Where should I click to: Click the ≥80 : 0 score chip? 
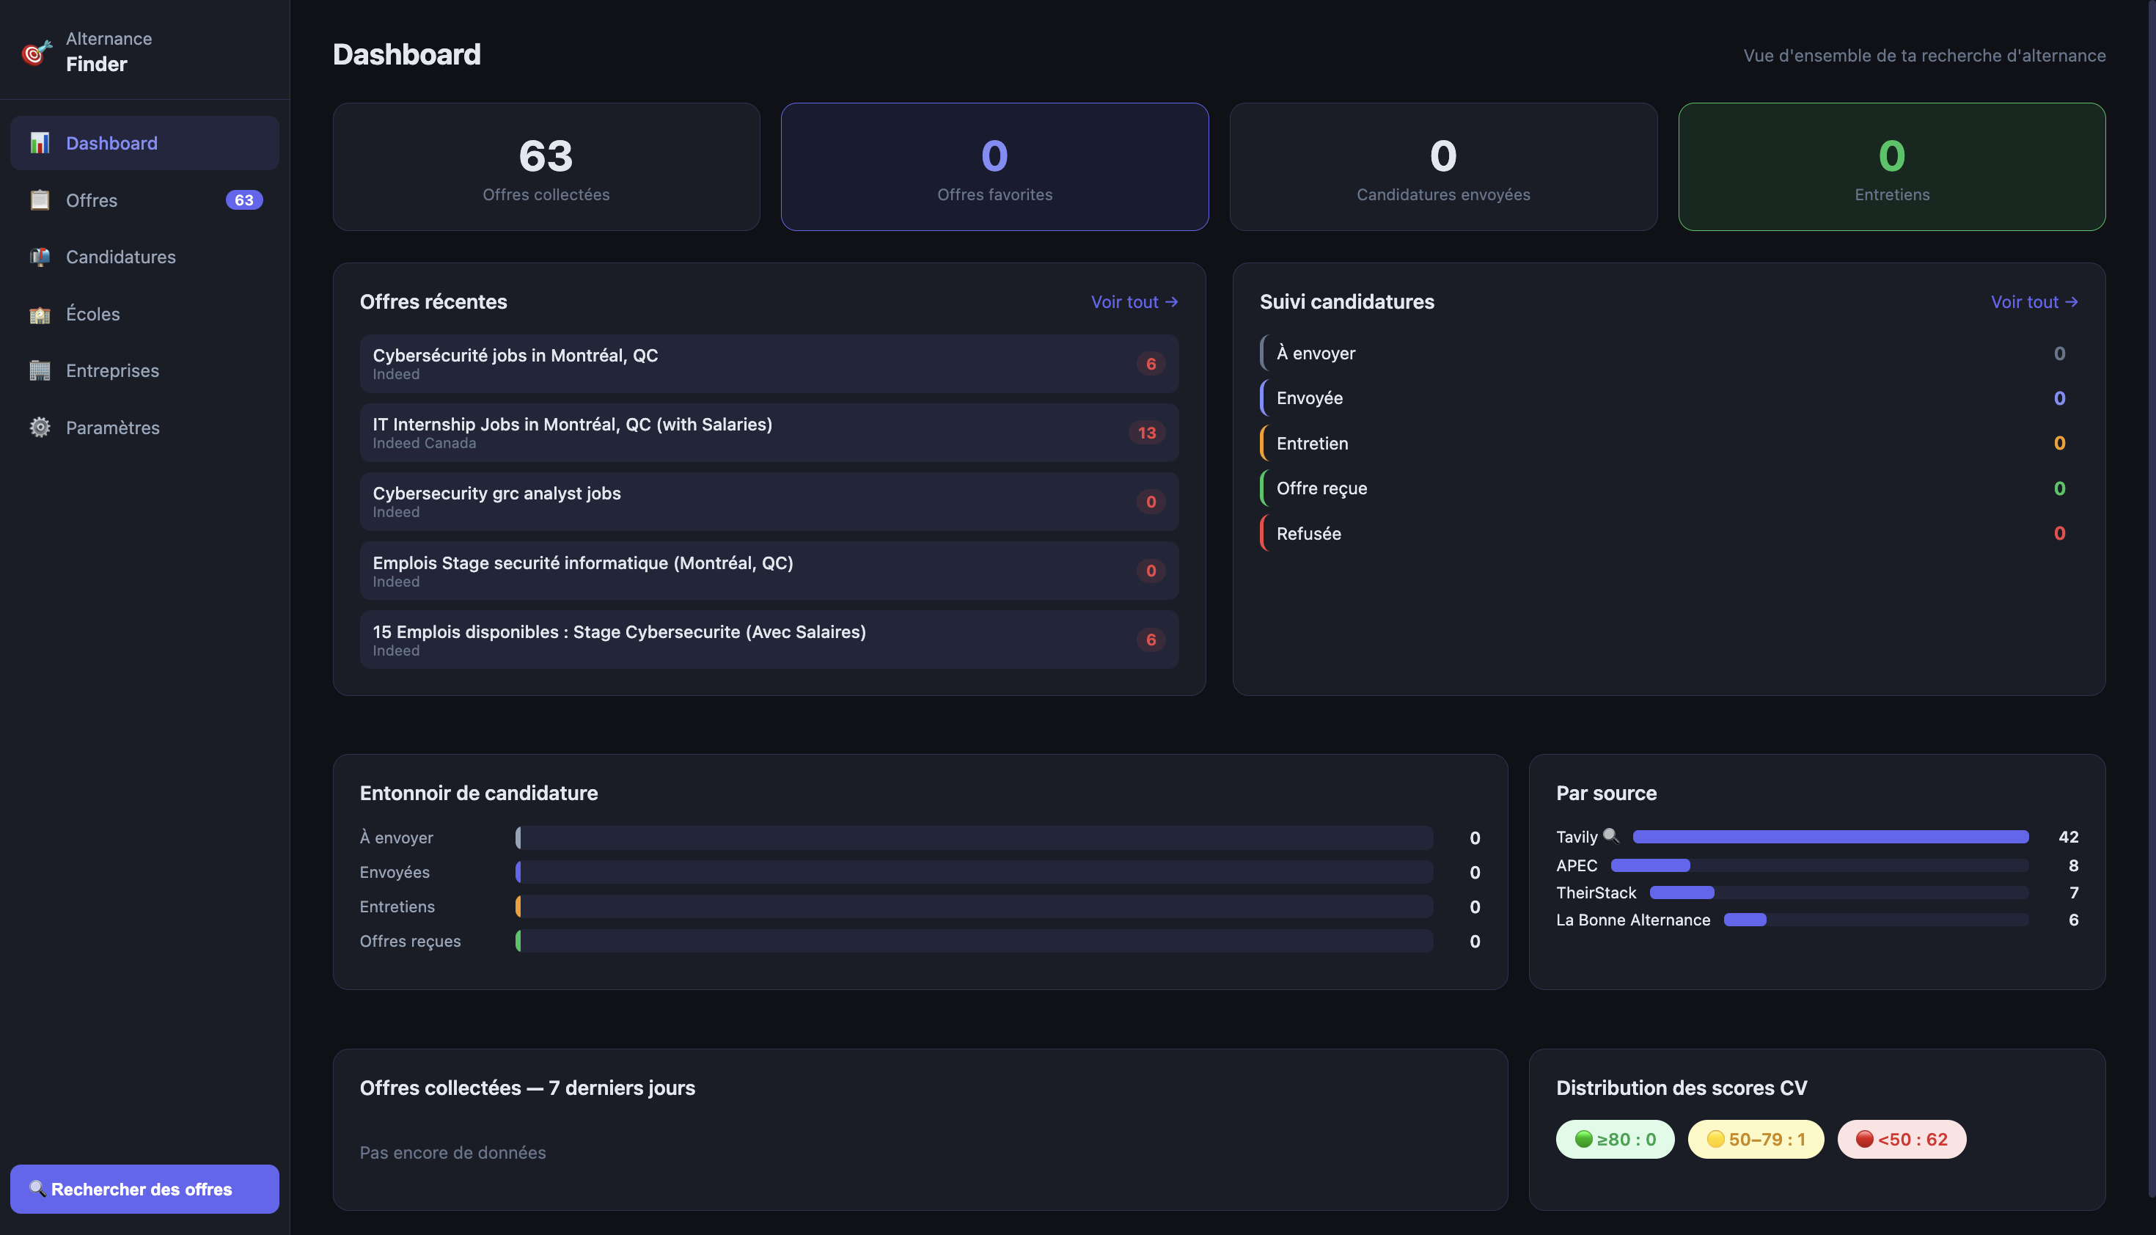[x=1615, y=1139]
